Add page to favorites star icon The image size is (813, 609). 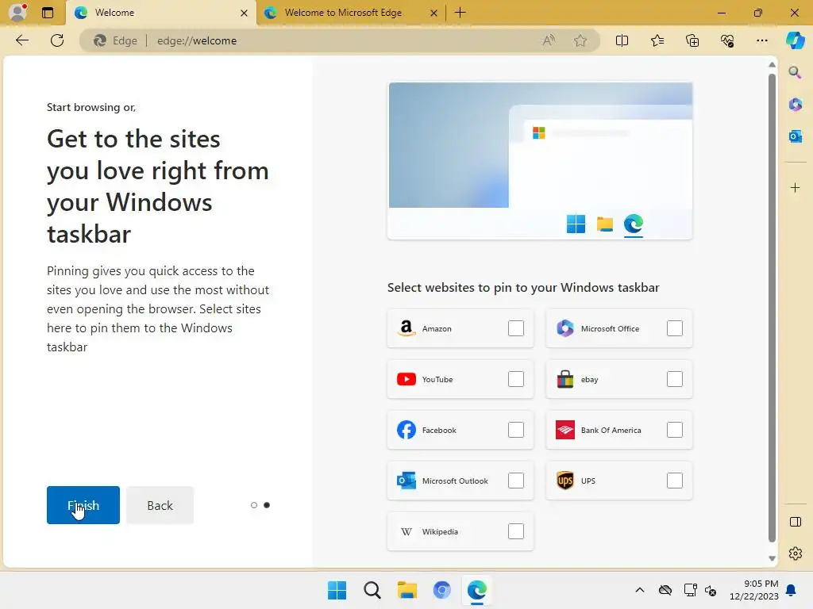[x=580, y=40]
